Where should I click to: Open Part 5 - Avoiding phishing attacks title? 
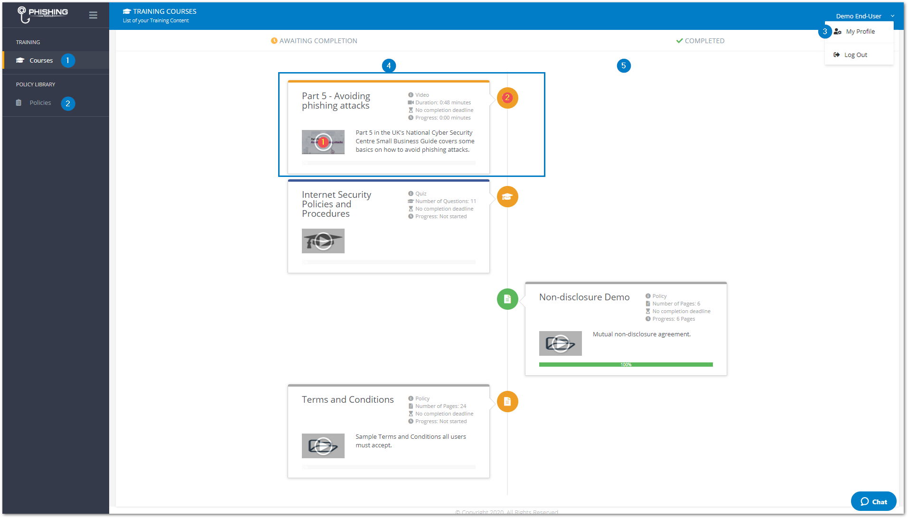336,101
